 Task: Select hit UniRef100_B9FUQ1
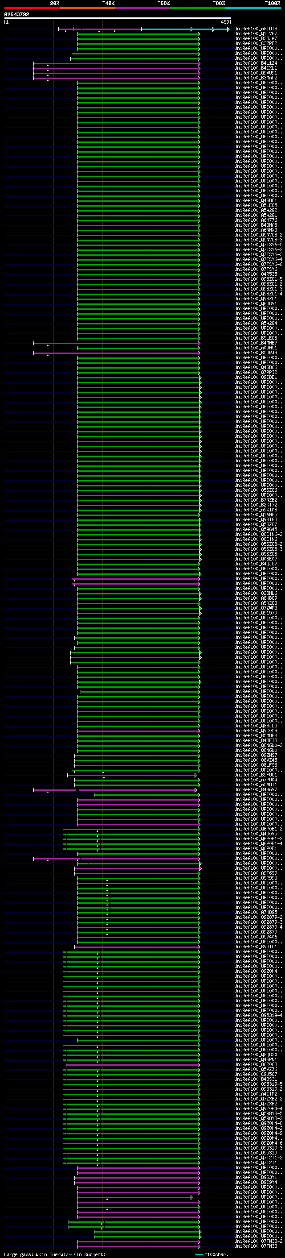(256, 775)
